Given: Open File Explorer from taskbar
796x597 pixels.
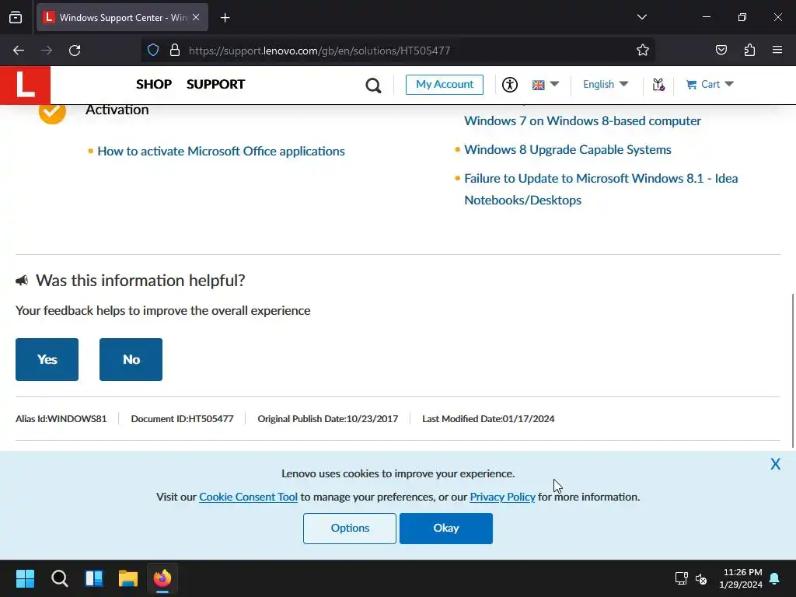Looking at the screenshot, I should pos(128,578).
